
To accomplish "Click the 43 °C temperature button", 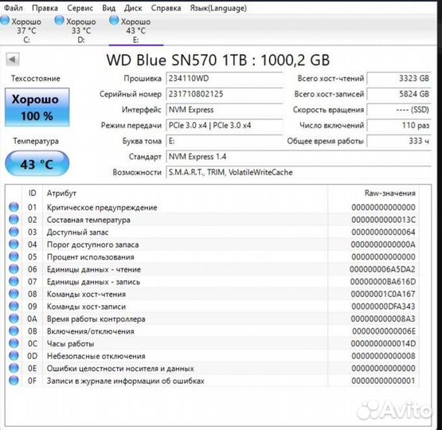I will pyautogui.click(x=37, y=164).
